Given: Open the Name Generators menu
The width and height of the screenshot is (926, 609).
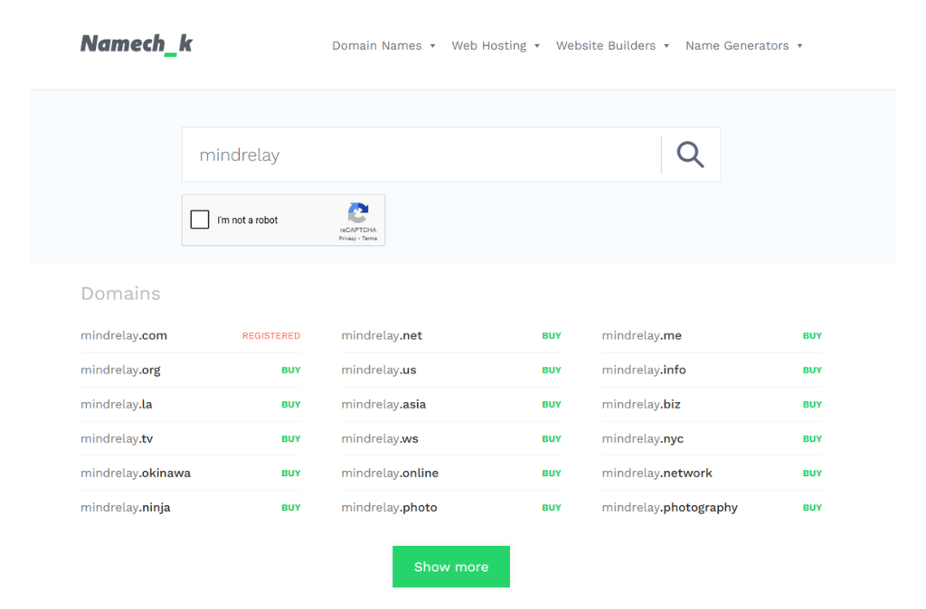Looking at the screenshot, I should (743, 46).
